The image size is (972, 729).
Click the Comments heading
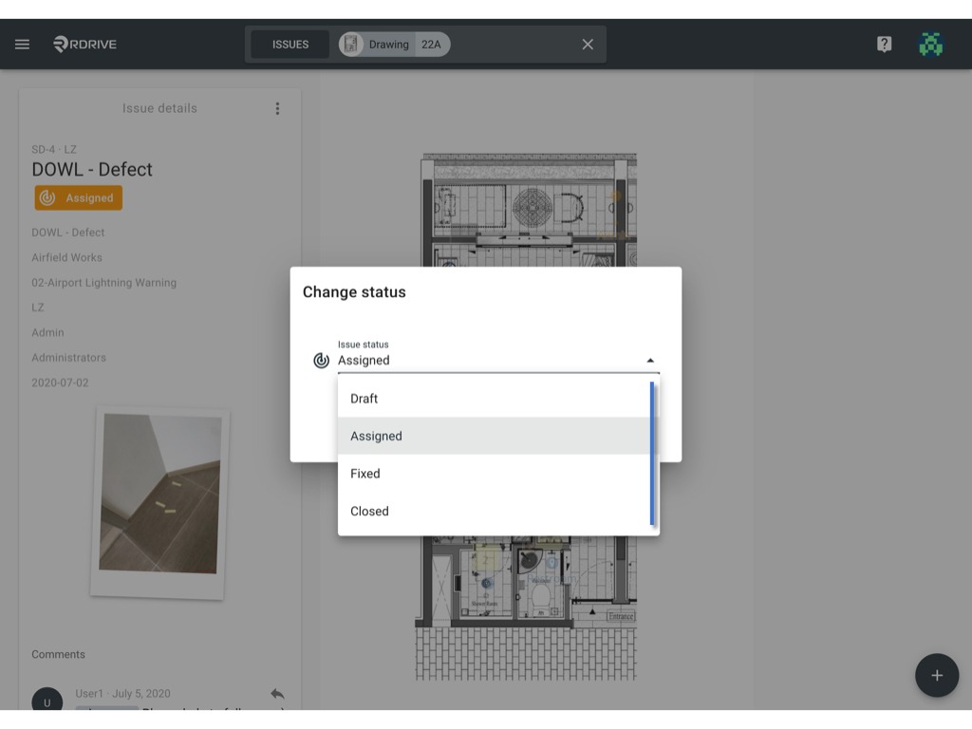point(58,654)
